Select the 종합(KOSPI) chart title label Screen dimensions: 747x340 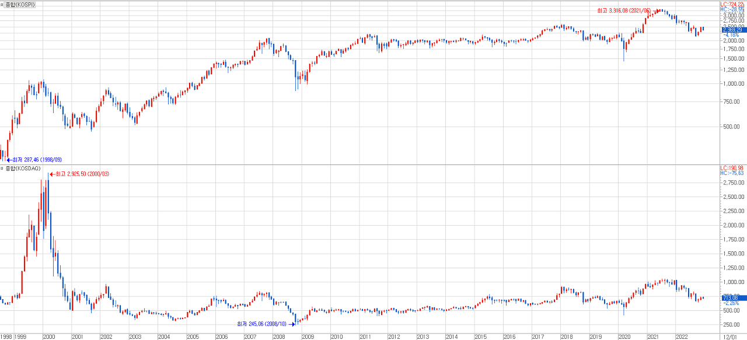click(19, 4)
